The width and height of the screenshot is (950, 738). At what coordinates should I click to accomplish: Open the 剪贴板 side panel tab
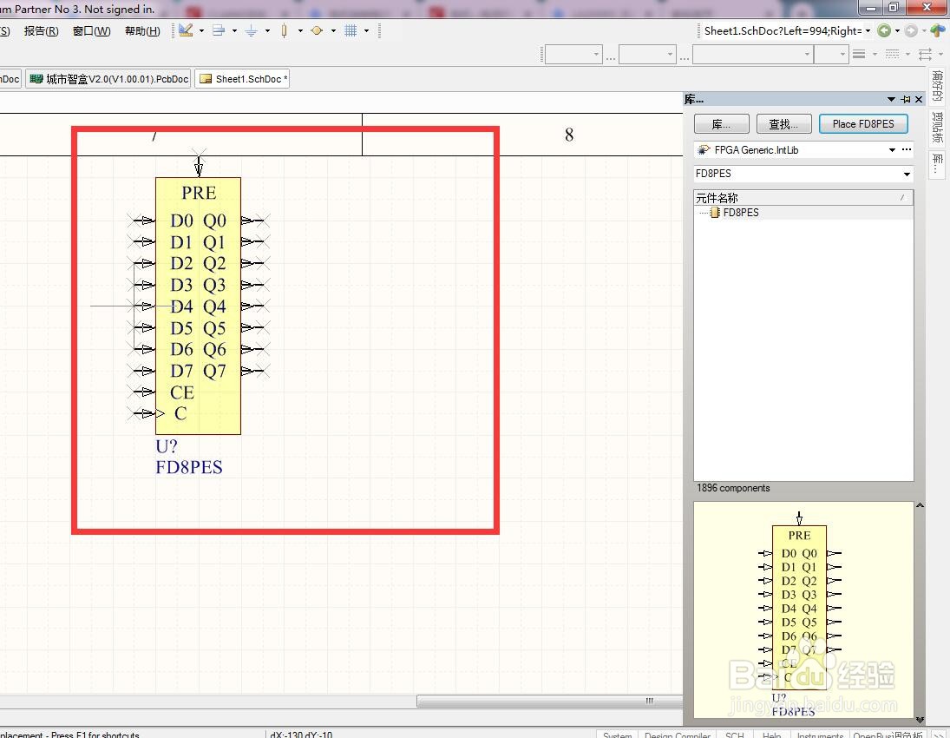pyautogui.click(x=937, y=128)
